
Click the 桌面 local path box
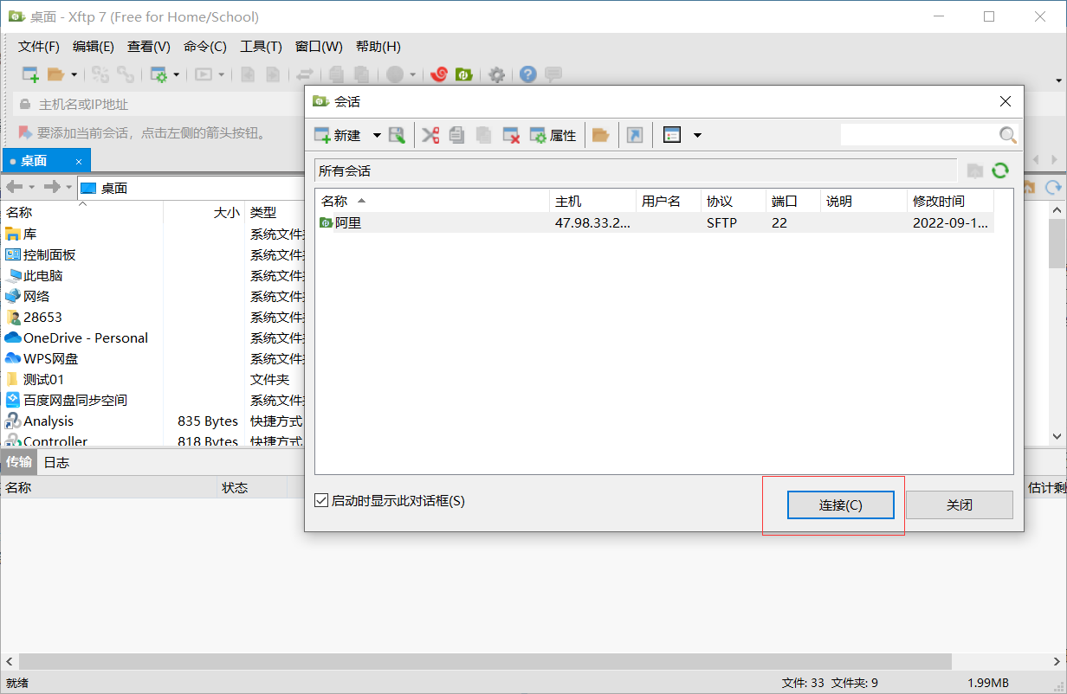(189, 188)
